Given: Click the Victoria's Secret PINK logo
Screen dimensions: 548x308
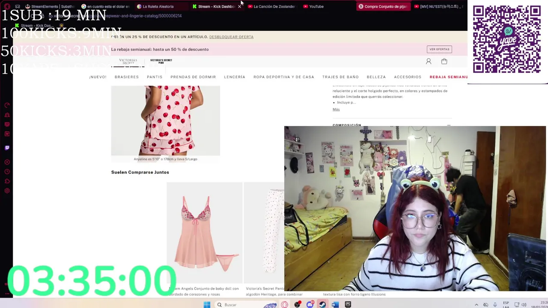Looking at the screenshot, I should (x=161, y=62).
